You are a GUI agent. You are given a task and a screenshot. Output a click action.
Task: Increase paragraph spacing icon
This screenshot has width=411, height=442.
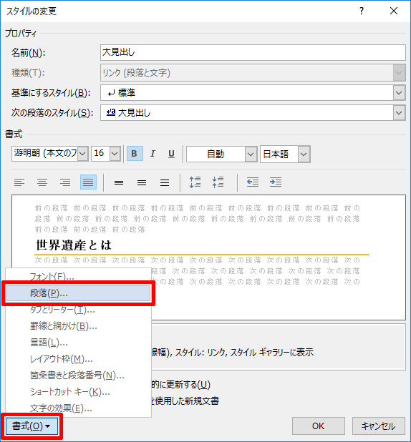(x=195, y=182)
